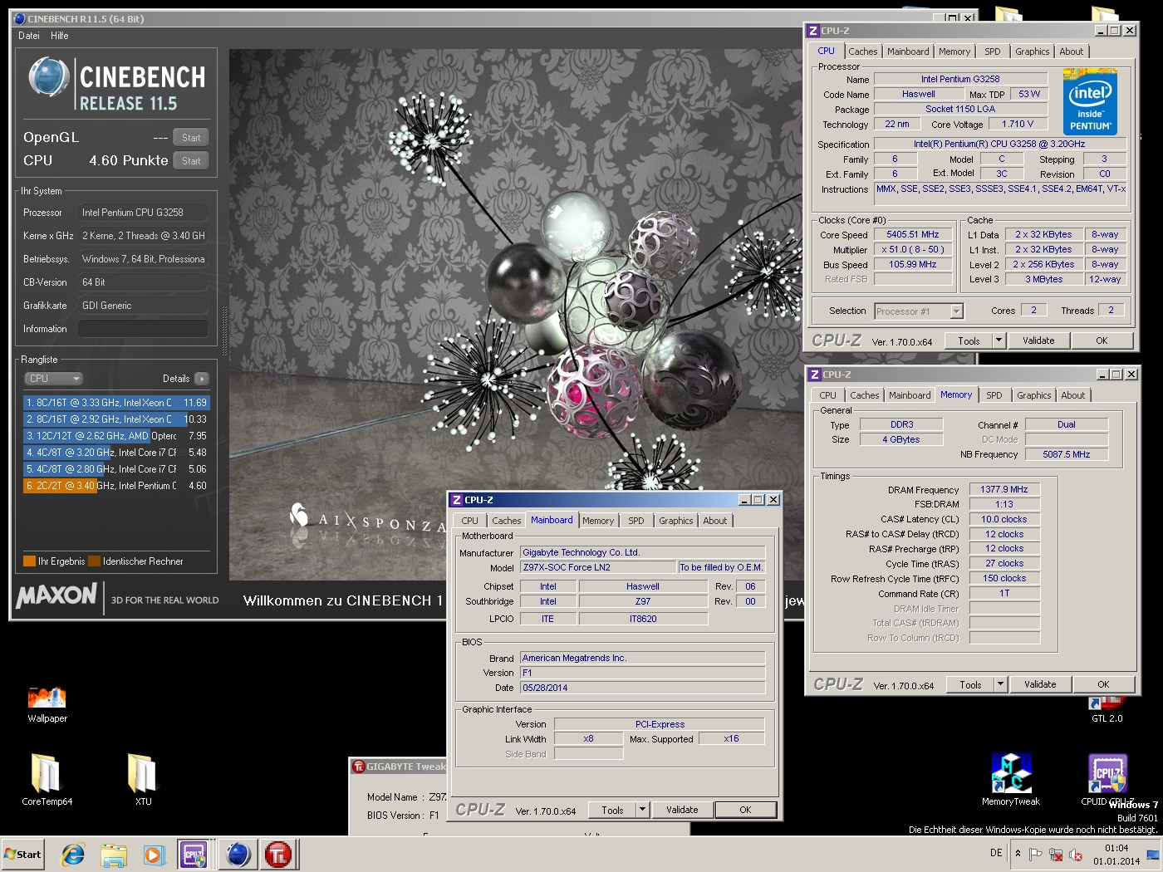Show hidden tray icons arrow
Screen dimensions: 1163x872
click(1018, 853)
